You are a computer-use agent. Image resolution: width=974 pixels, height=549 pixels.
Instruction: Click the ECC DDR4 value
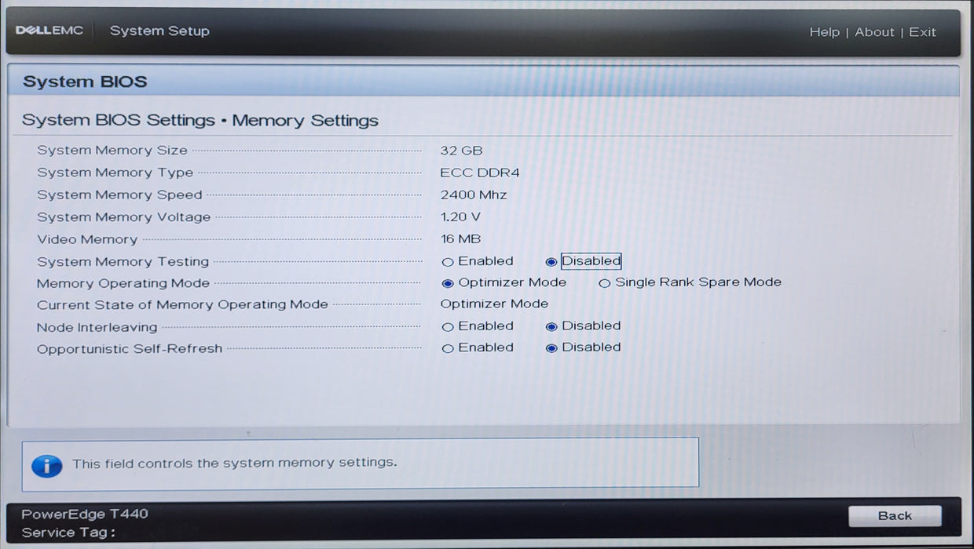[x=479, y=173]
